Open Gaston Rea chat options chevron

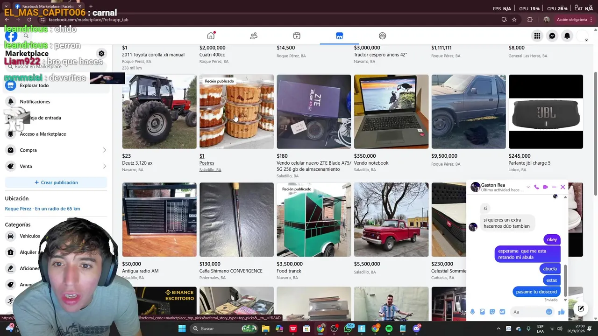(x=528, y=187)
